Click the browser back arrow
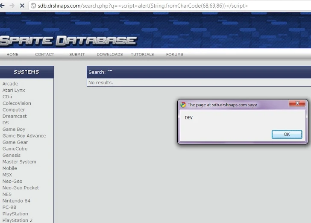This screenshot has width=311, height=223. tap(2, 6)
